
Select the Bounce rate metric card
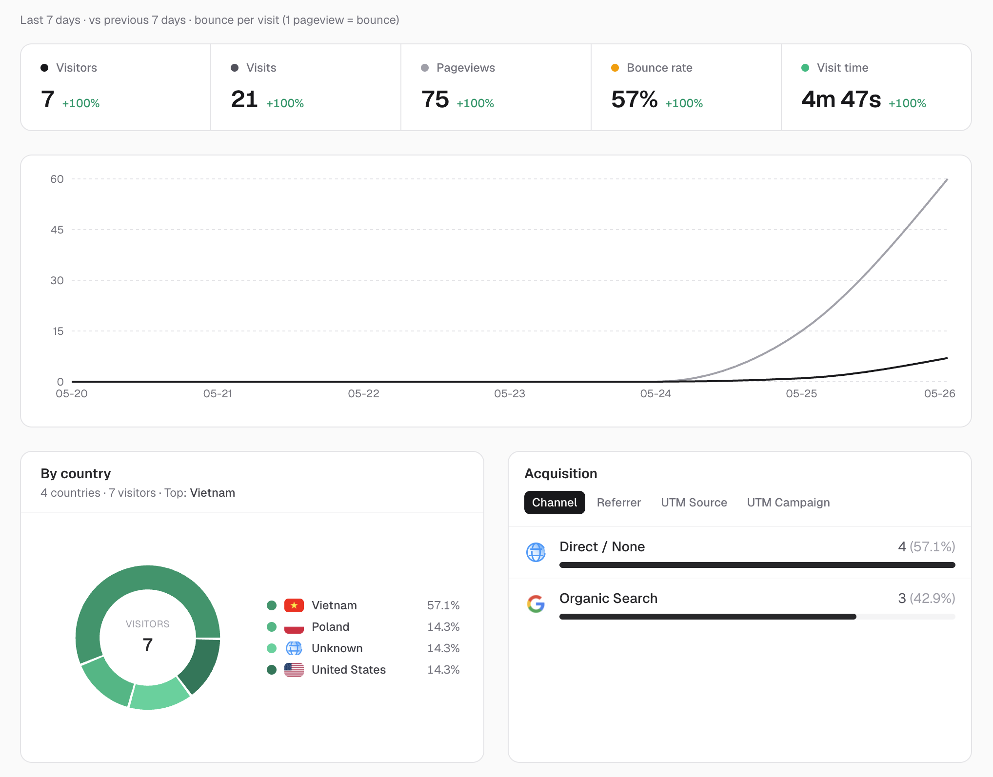pos(686,87)
